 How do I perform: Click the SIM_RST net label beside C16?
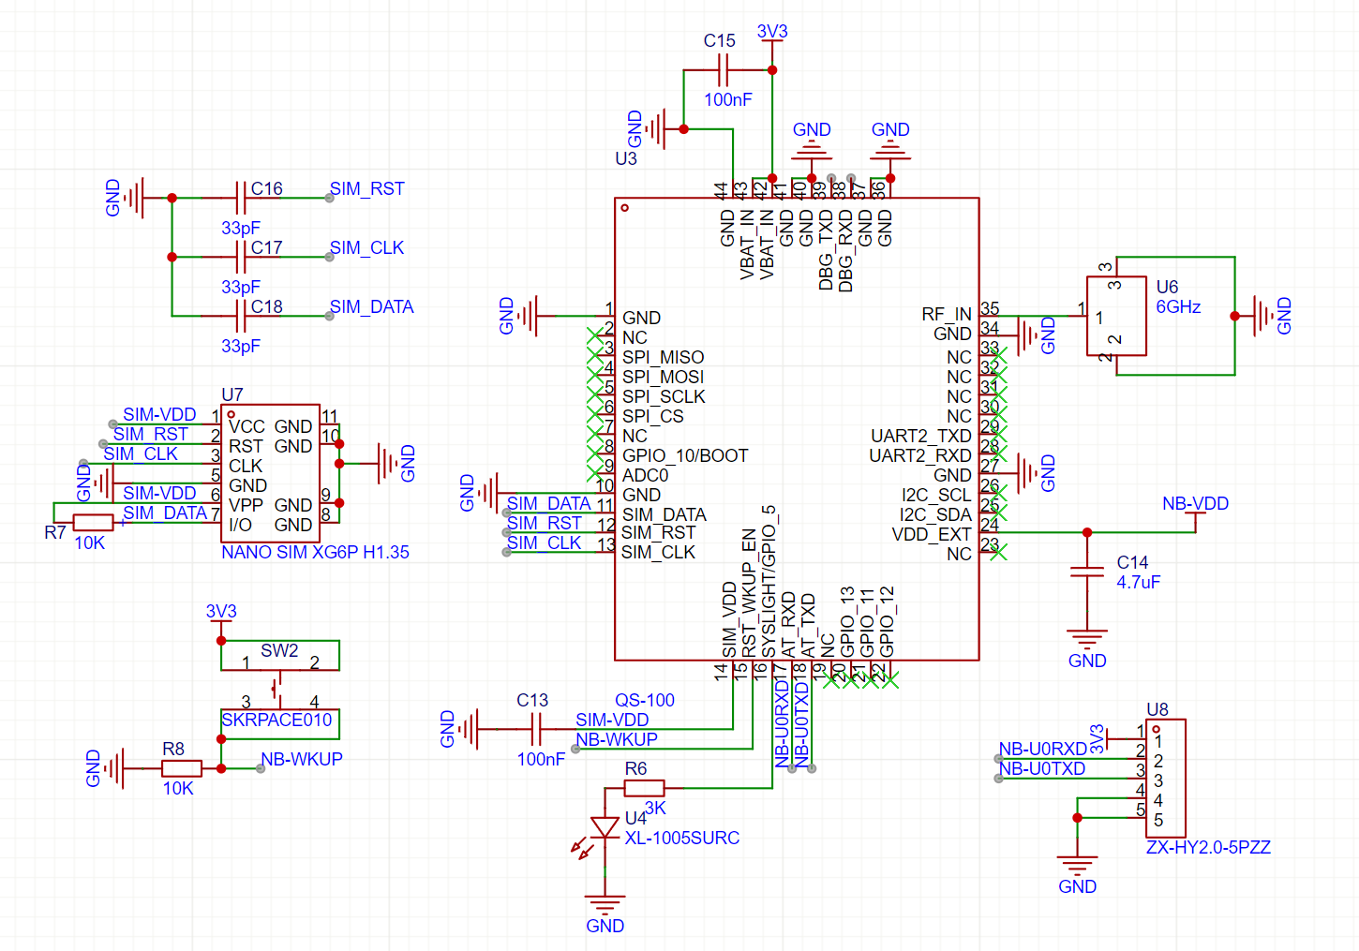[x=367, y=188]
